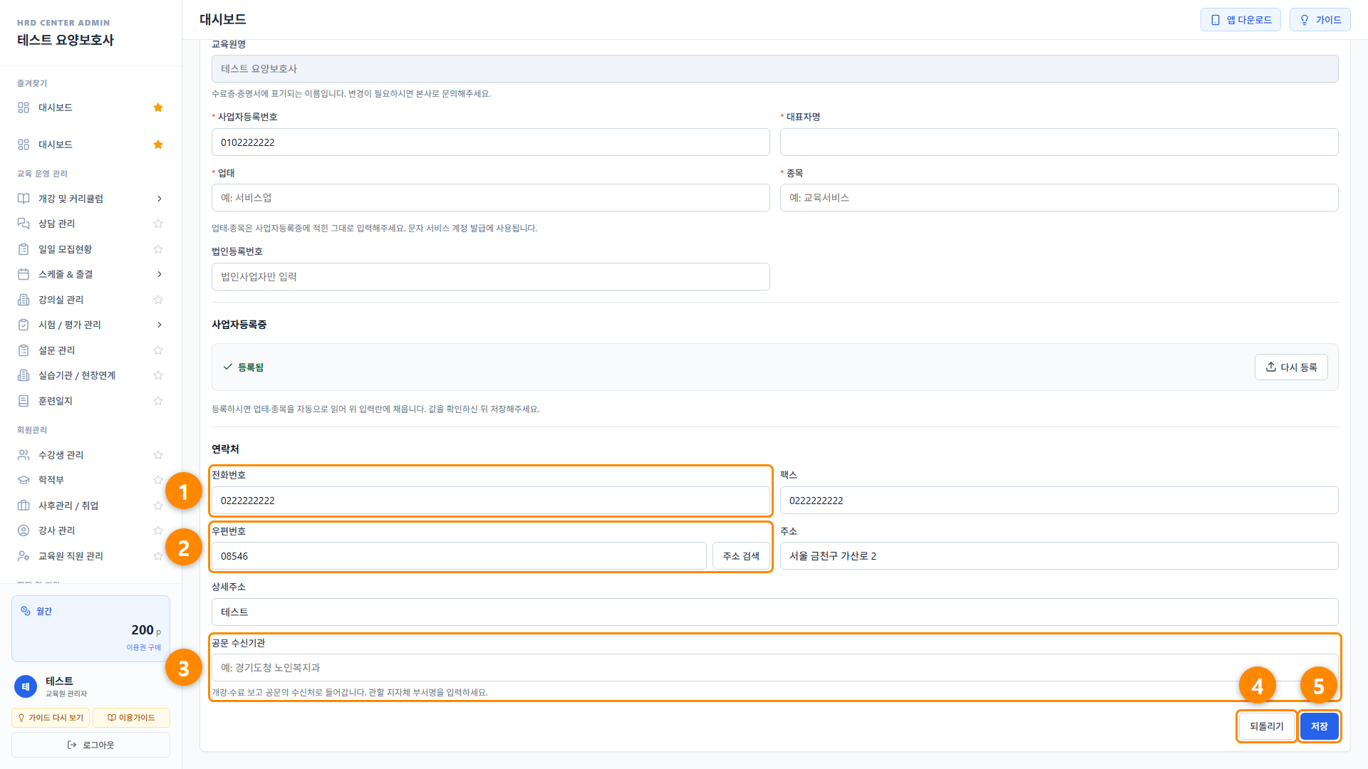Click the 학적부 graduation cap icon
Image resolution: width=1368 pixels, height=769 pixels.
24,480
